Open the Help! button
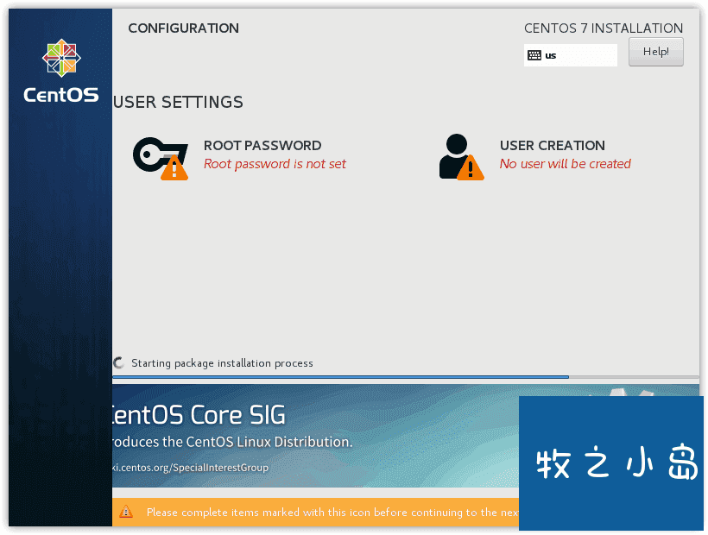The height and width of the screenshot is (535, 708). (655, 52)
